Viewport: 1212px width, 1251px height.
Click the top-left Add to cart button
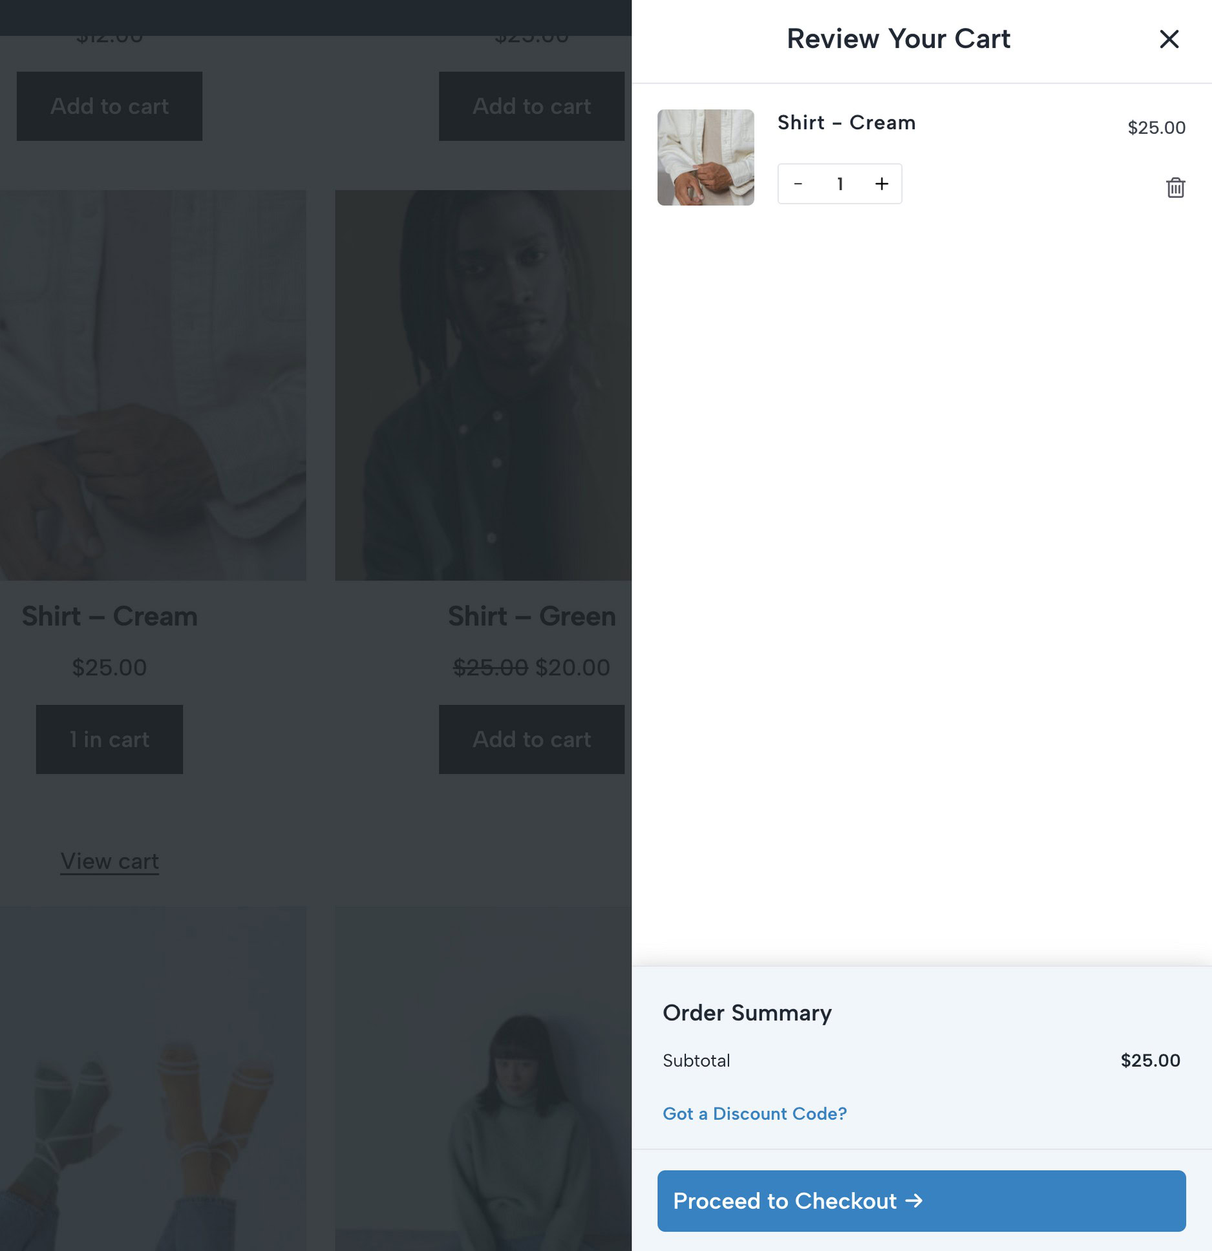pos(109,106)
